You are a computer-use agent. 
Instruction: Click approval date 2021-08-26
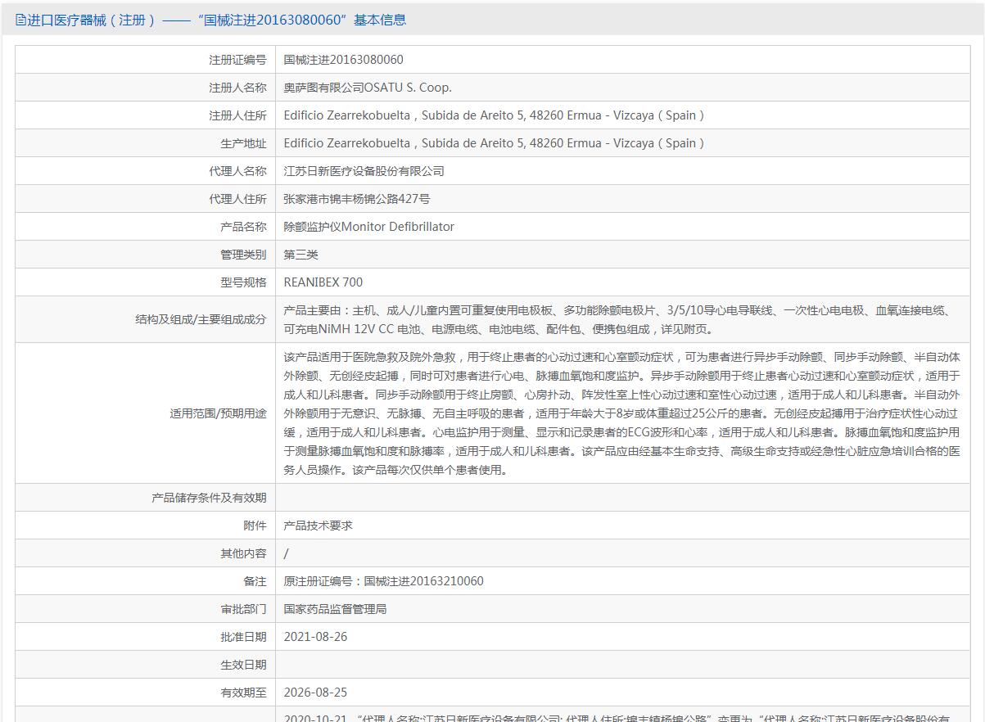pos(315,637)
